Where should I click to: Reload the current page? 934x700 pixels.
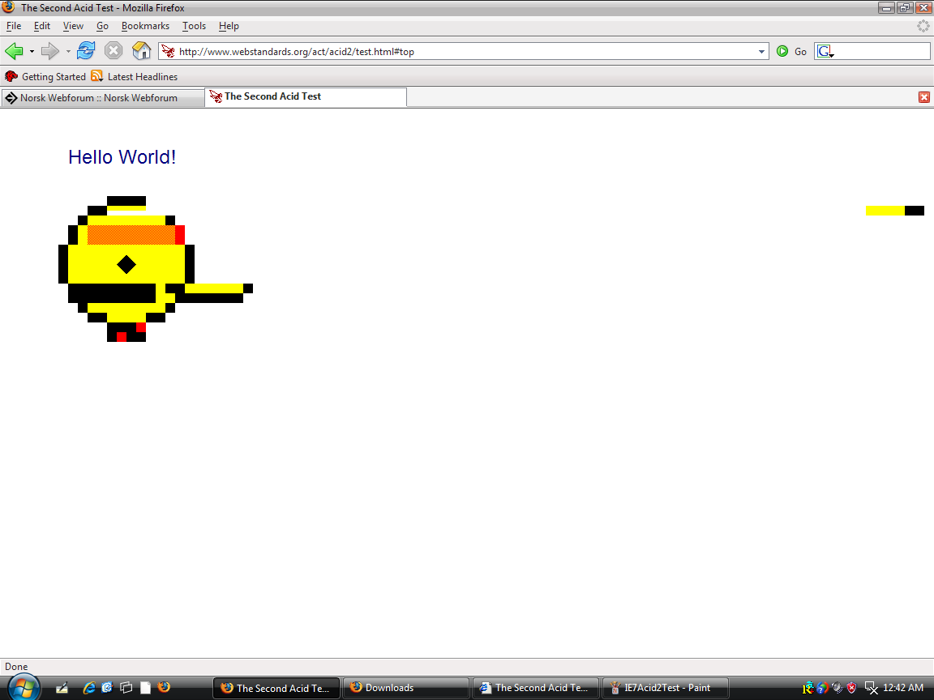[x=86, y=50]
